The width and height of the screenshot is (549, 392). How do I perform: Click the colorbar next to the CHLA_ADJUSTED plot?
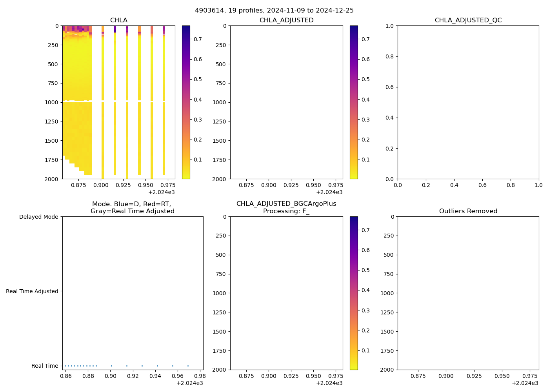point(353,102)
